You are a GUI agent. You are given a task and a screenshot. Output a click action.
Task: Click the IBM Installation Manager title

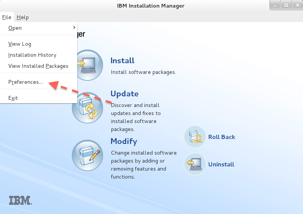[x=151, y=6]
